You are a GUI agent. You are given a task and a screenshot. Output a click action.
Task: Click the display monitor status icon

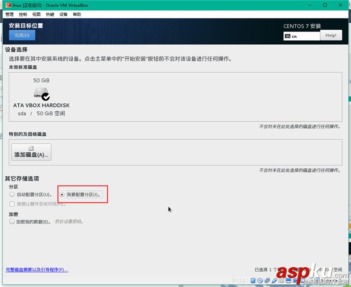pos(288,280)
